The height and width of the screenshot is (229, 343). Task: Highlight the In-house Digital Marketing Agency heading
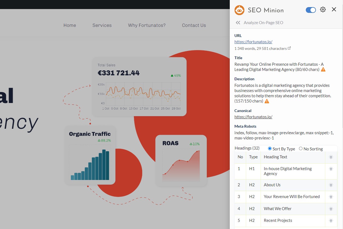[x=331, y=169]
